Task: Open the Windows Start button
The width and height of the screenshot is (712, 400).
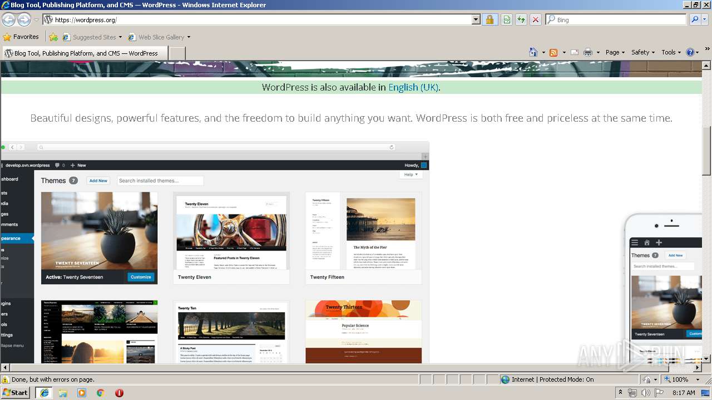Action: 15,392
